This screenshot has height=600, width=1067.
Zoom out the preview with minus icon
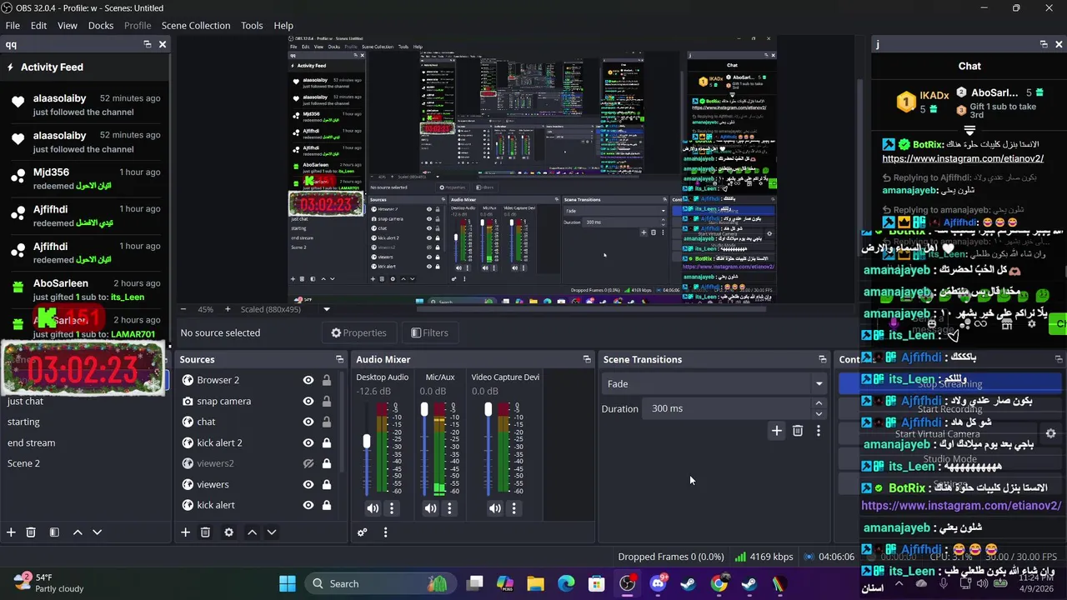click(x=185, y=309)
